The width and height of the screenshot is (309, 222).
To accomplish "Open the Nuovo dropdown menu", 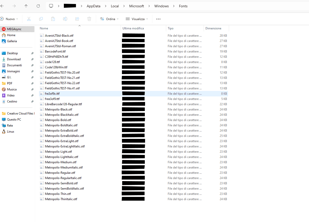I will click(10, 19).
